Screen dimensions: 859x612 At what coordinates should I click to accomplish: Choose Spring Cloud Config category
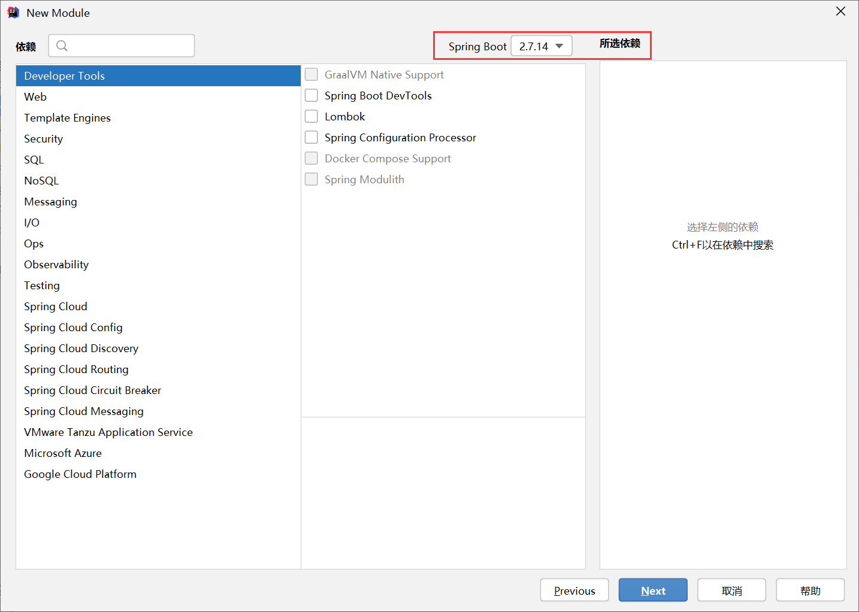coord(158,327)
